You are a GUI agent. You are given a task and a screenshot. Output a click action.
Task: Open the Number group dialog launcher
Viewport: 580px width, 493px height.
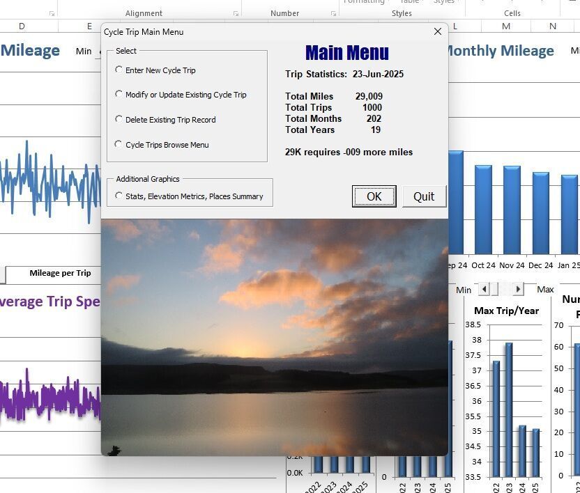pyautogui.click(x=332, y=13)
